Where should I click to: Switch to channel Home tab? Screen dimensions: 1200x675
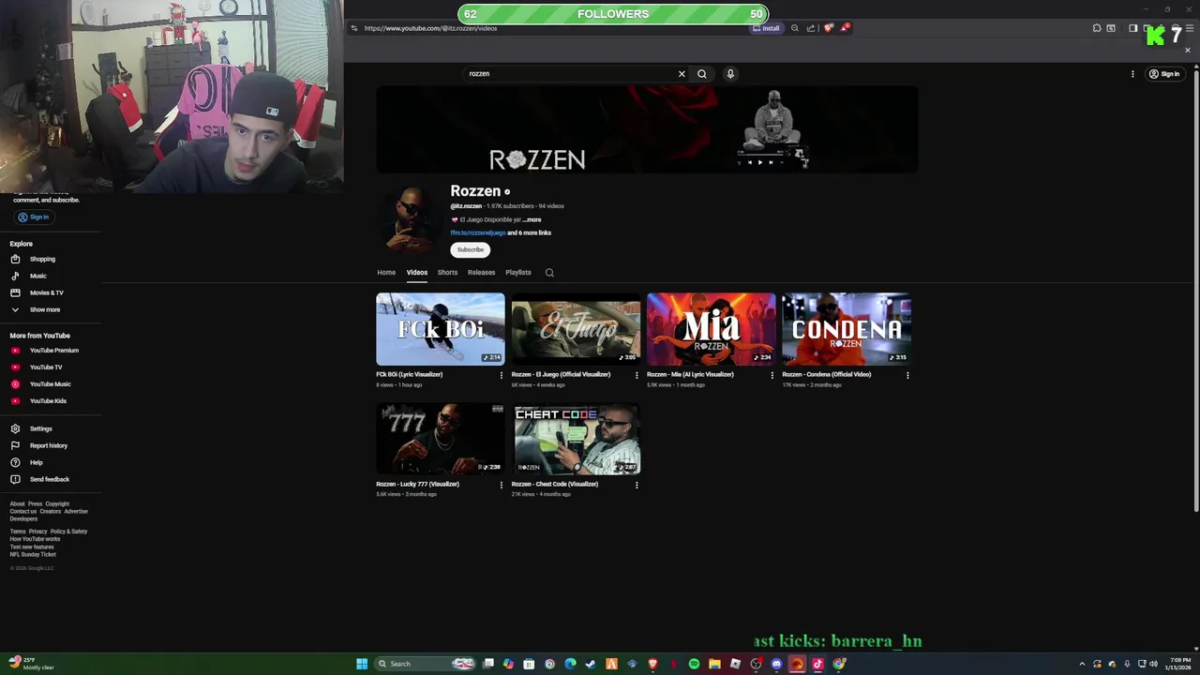click(x=386, y=273)
